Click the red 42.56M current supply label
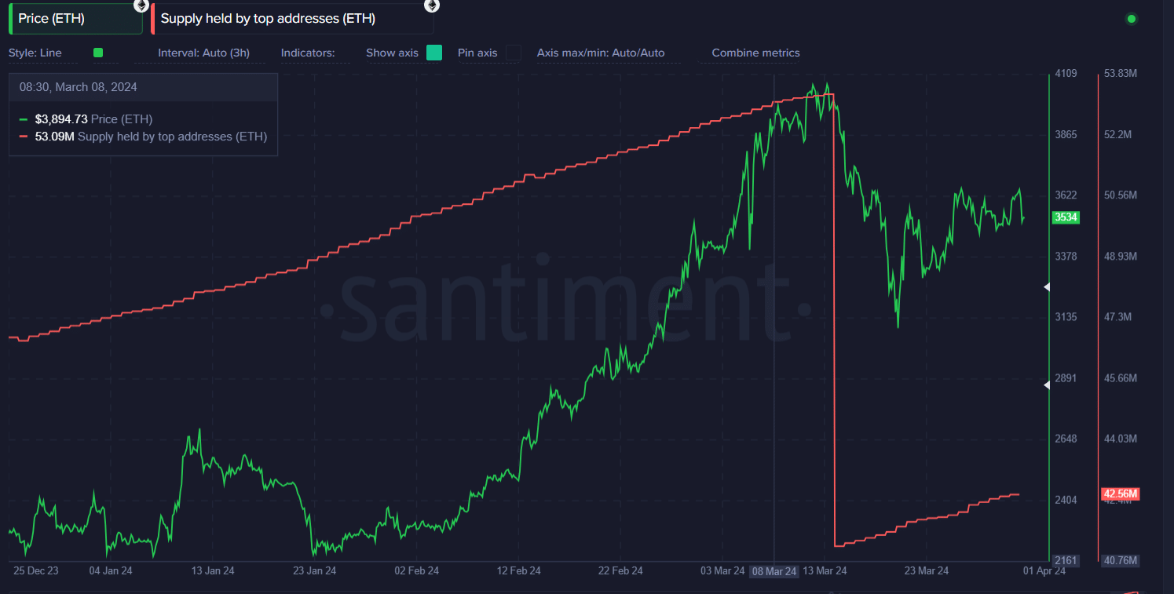Screen dimensions: 1174x594 (x=1120, y=494)
